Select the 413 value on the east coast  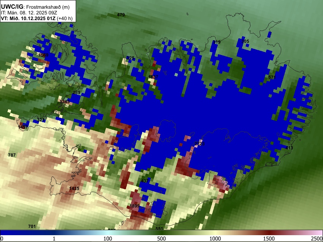(289, 148)
